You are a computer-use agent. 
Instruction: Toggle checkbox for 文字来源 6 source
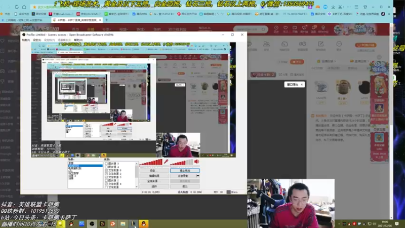(106, 170)
